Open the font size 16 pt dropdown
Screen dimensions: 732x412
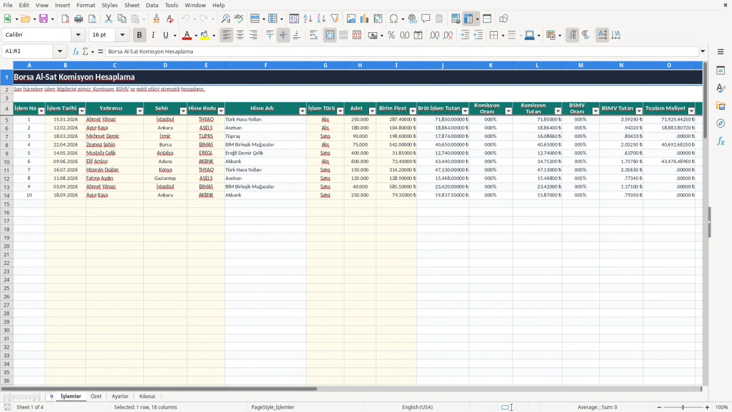coord(122,35)
